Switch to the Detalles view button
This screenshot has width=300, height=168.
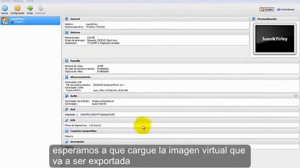point(267,9)
